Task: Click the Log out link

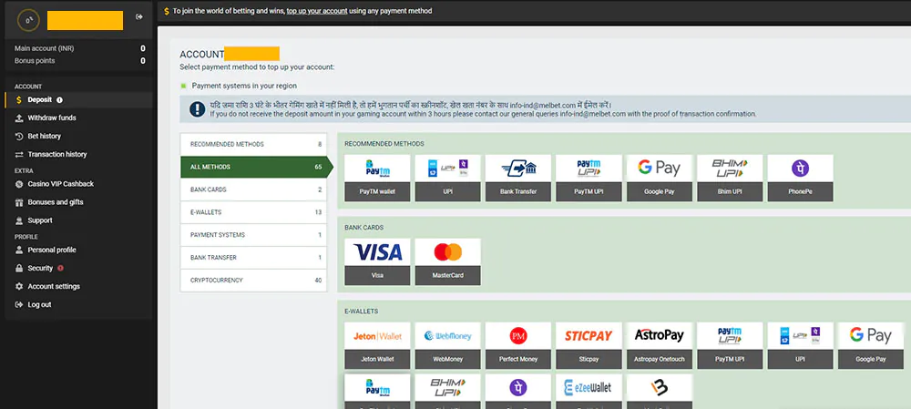Action: [39, 304]
